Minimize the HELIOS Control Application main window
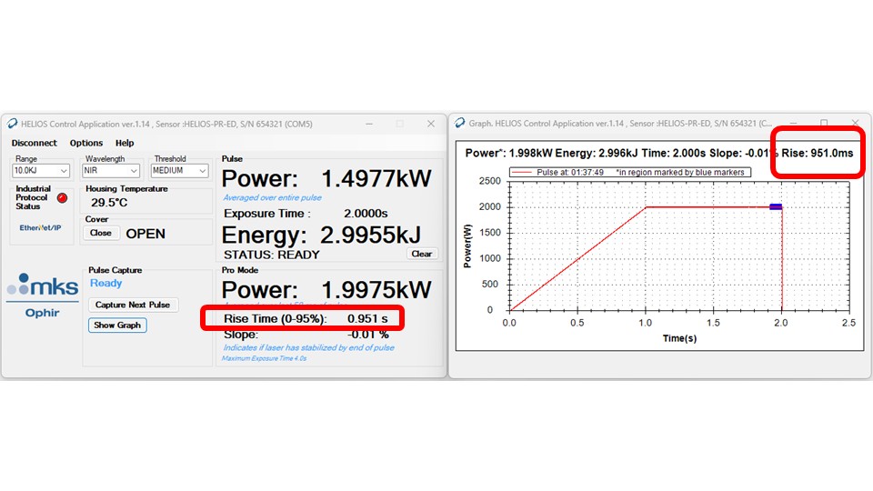The image size is (873, 491). click(367, 123)
